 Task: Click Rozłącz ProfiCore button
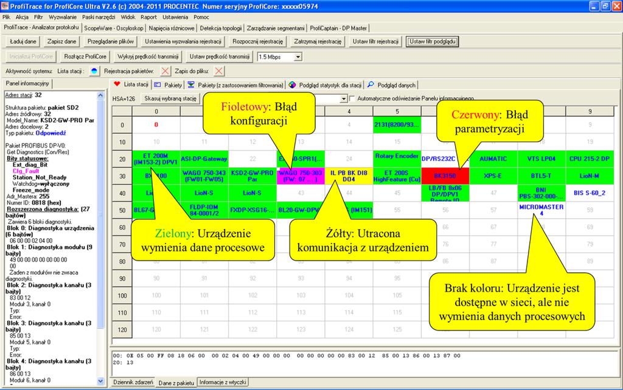85,56
